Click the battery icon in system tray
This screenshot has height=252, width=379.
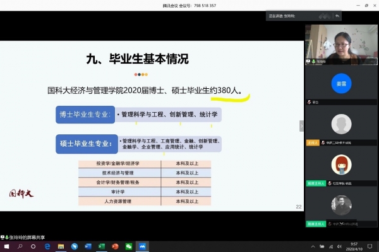click(322, 246)
